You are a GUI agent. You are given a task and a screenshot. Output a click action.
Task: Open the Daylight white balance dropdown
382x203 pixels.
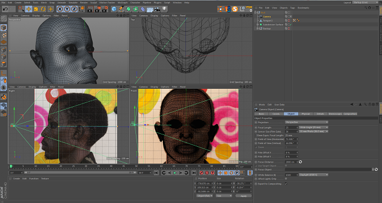coord(313,175)
